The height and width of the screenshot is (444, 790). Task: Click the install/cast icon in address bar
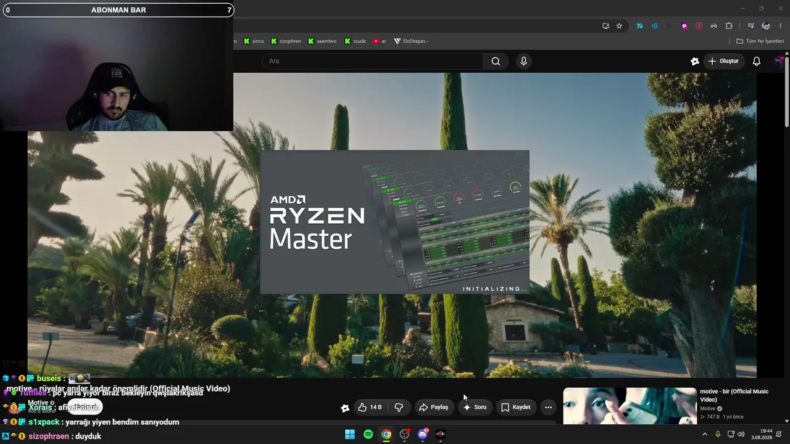pos(605,26)
